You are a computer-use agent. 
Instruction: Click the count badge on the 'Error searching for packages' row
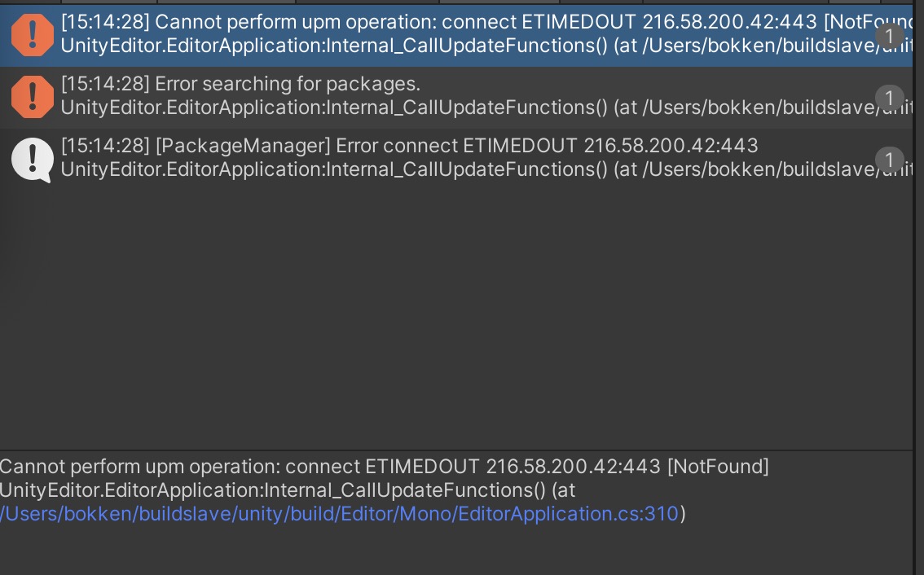coord(889,98)
